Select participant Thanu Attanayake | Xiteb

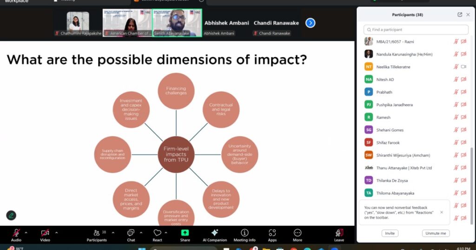[415, 168]
